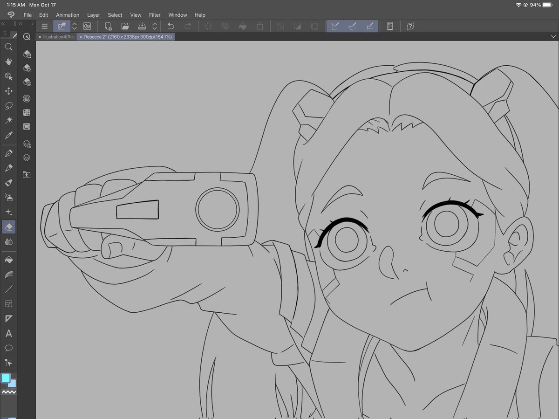
Task: Select the Brush marker tool
Action: coord(8,183)
